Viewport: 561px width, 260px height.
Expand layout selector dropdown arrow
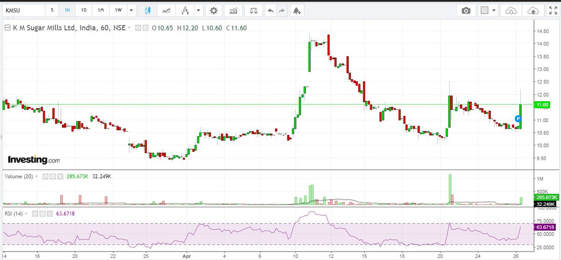(x=494, y=10)
